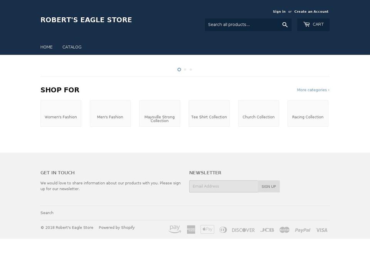Click the SIGN UP newsletter button
This screenshot has width=370, height=277.
(x=269, y=186)
